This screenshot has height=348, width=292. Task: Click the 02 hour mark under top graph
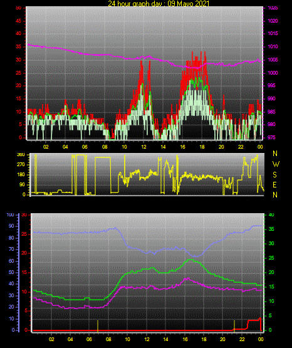(x=46, y=147)
